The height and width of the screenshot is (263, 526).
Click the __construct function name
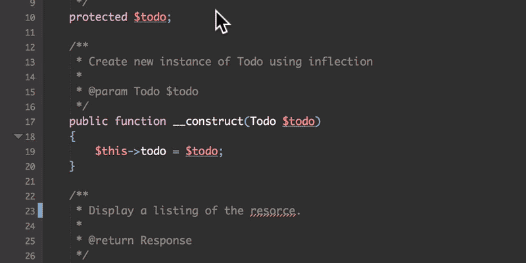(x=208, y=122)
